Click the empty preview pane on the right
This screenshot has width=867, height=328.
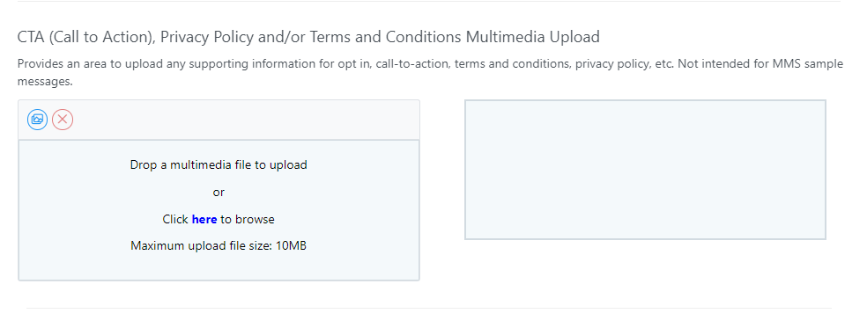click(645, 170)
